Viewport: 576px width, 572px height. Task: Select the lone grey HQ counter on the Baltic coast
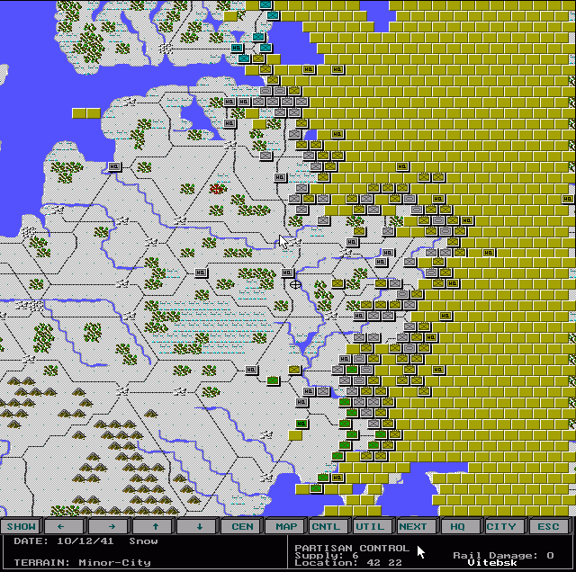[x=114, y=166]
